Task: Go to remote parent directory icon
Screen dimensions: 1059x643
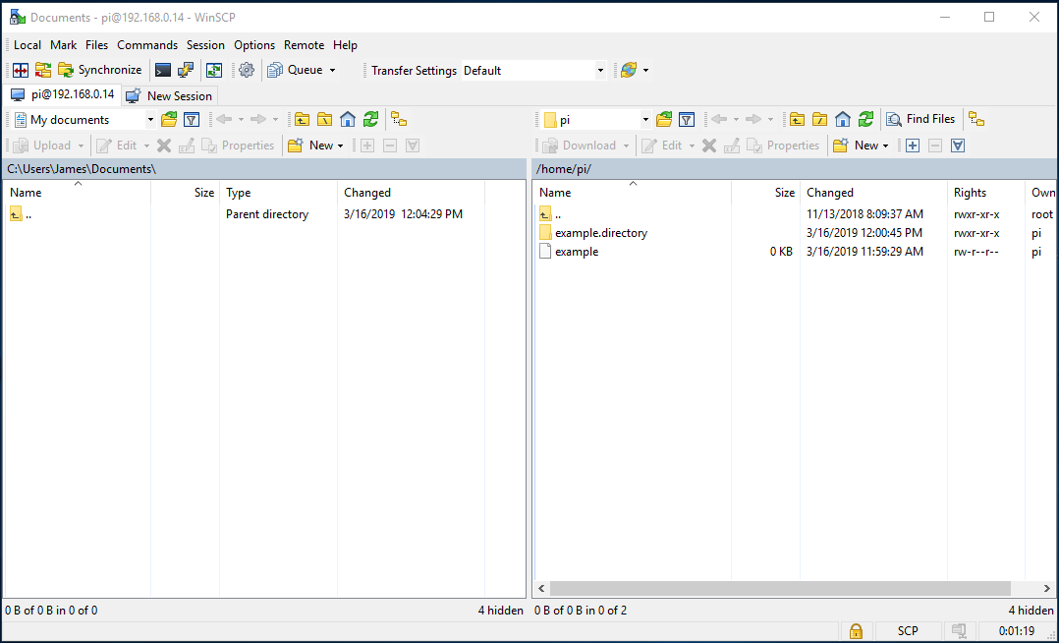Action: (797, 120)
